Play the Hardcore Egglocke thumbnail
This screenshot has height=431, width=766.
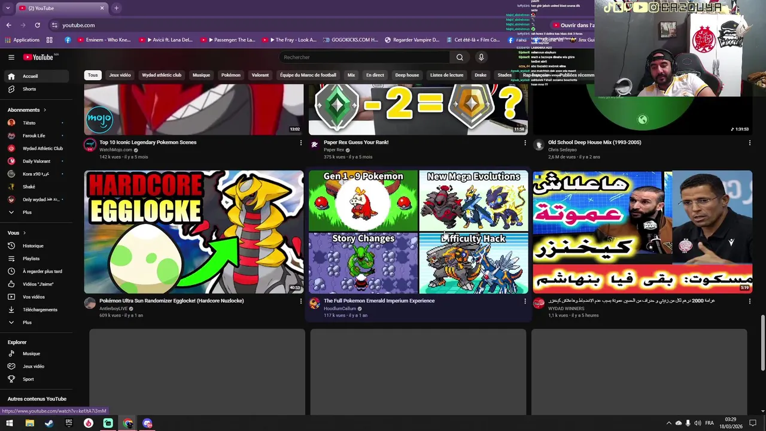coord(194,232)
